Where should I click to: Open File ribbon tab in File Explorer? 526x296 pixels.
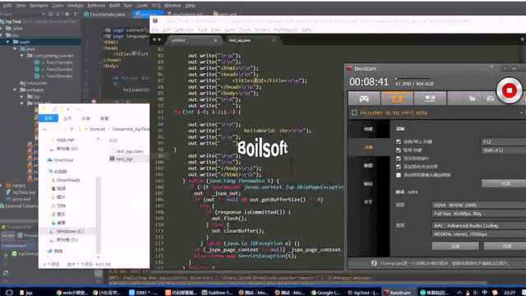pos(48,118)
